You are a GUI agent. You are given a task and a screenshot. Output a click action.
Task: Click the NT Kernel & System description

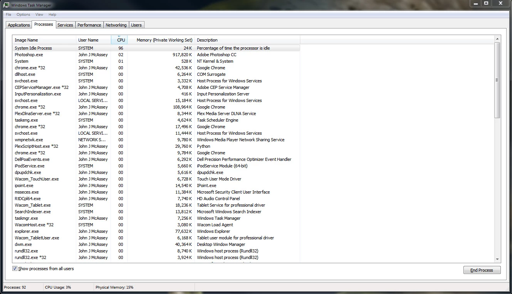pyautogui.click(x=215, y=61)
